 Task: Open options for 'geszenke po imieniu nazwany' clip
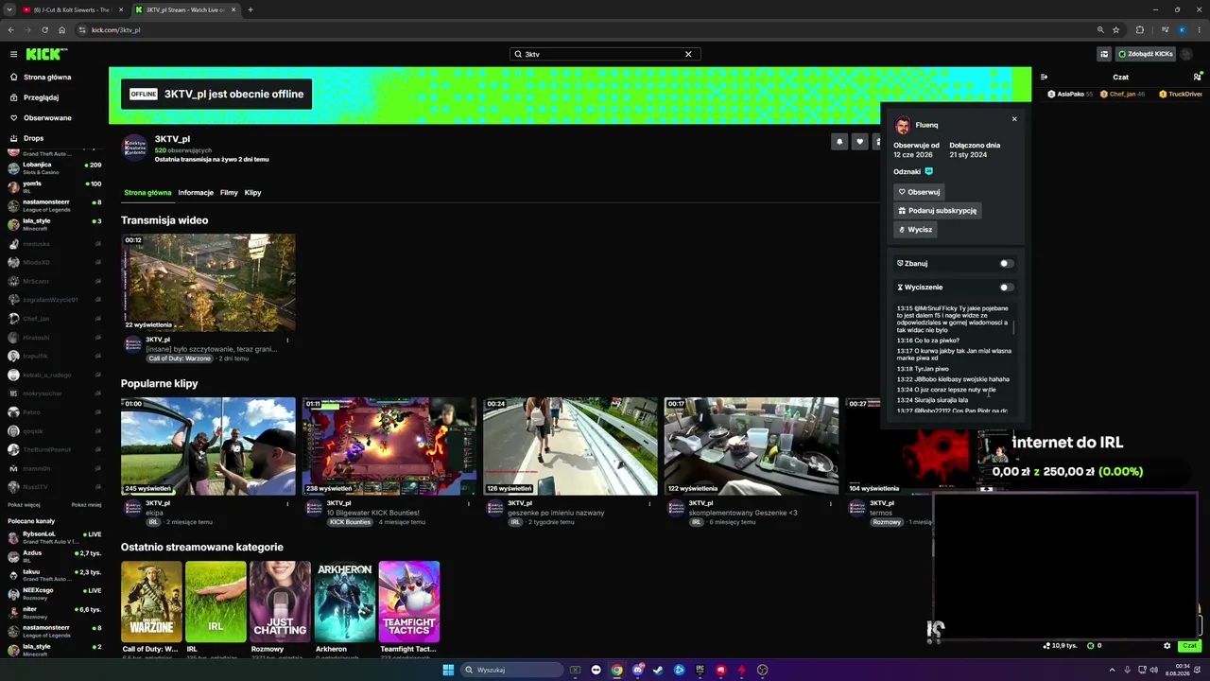click(x=649, y=504)
